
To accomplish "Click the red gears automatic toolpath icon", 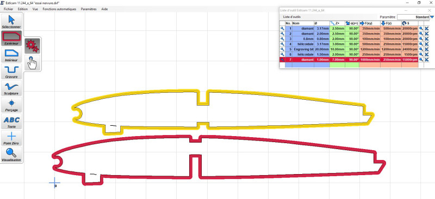I will (x=33, y=46).
